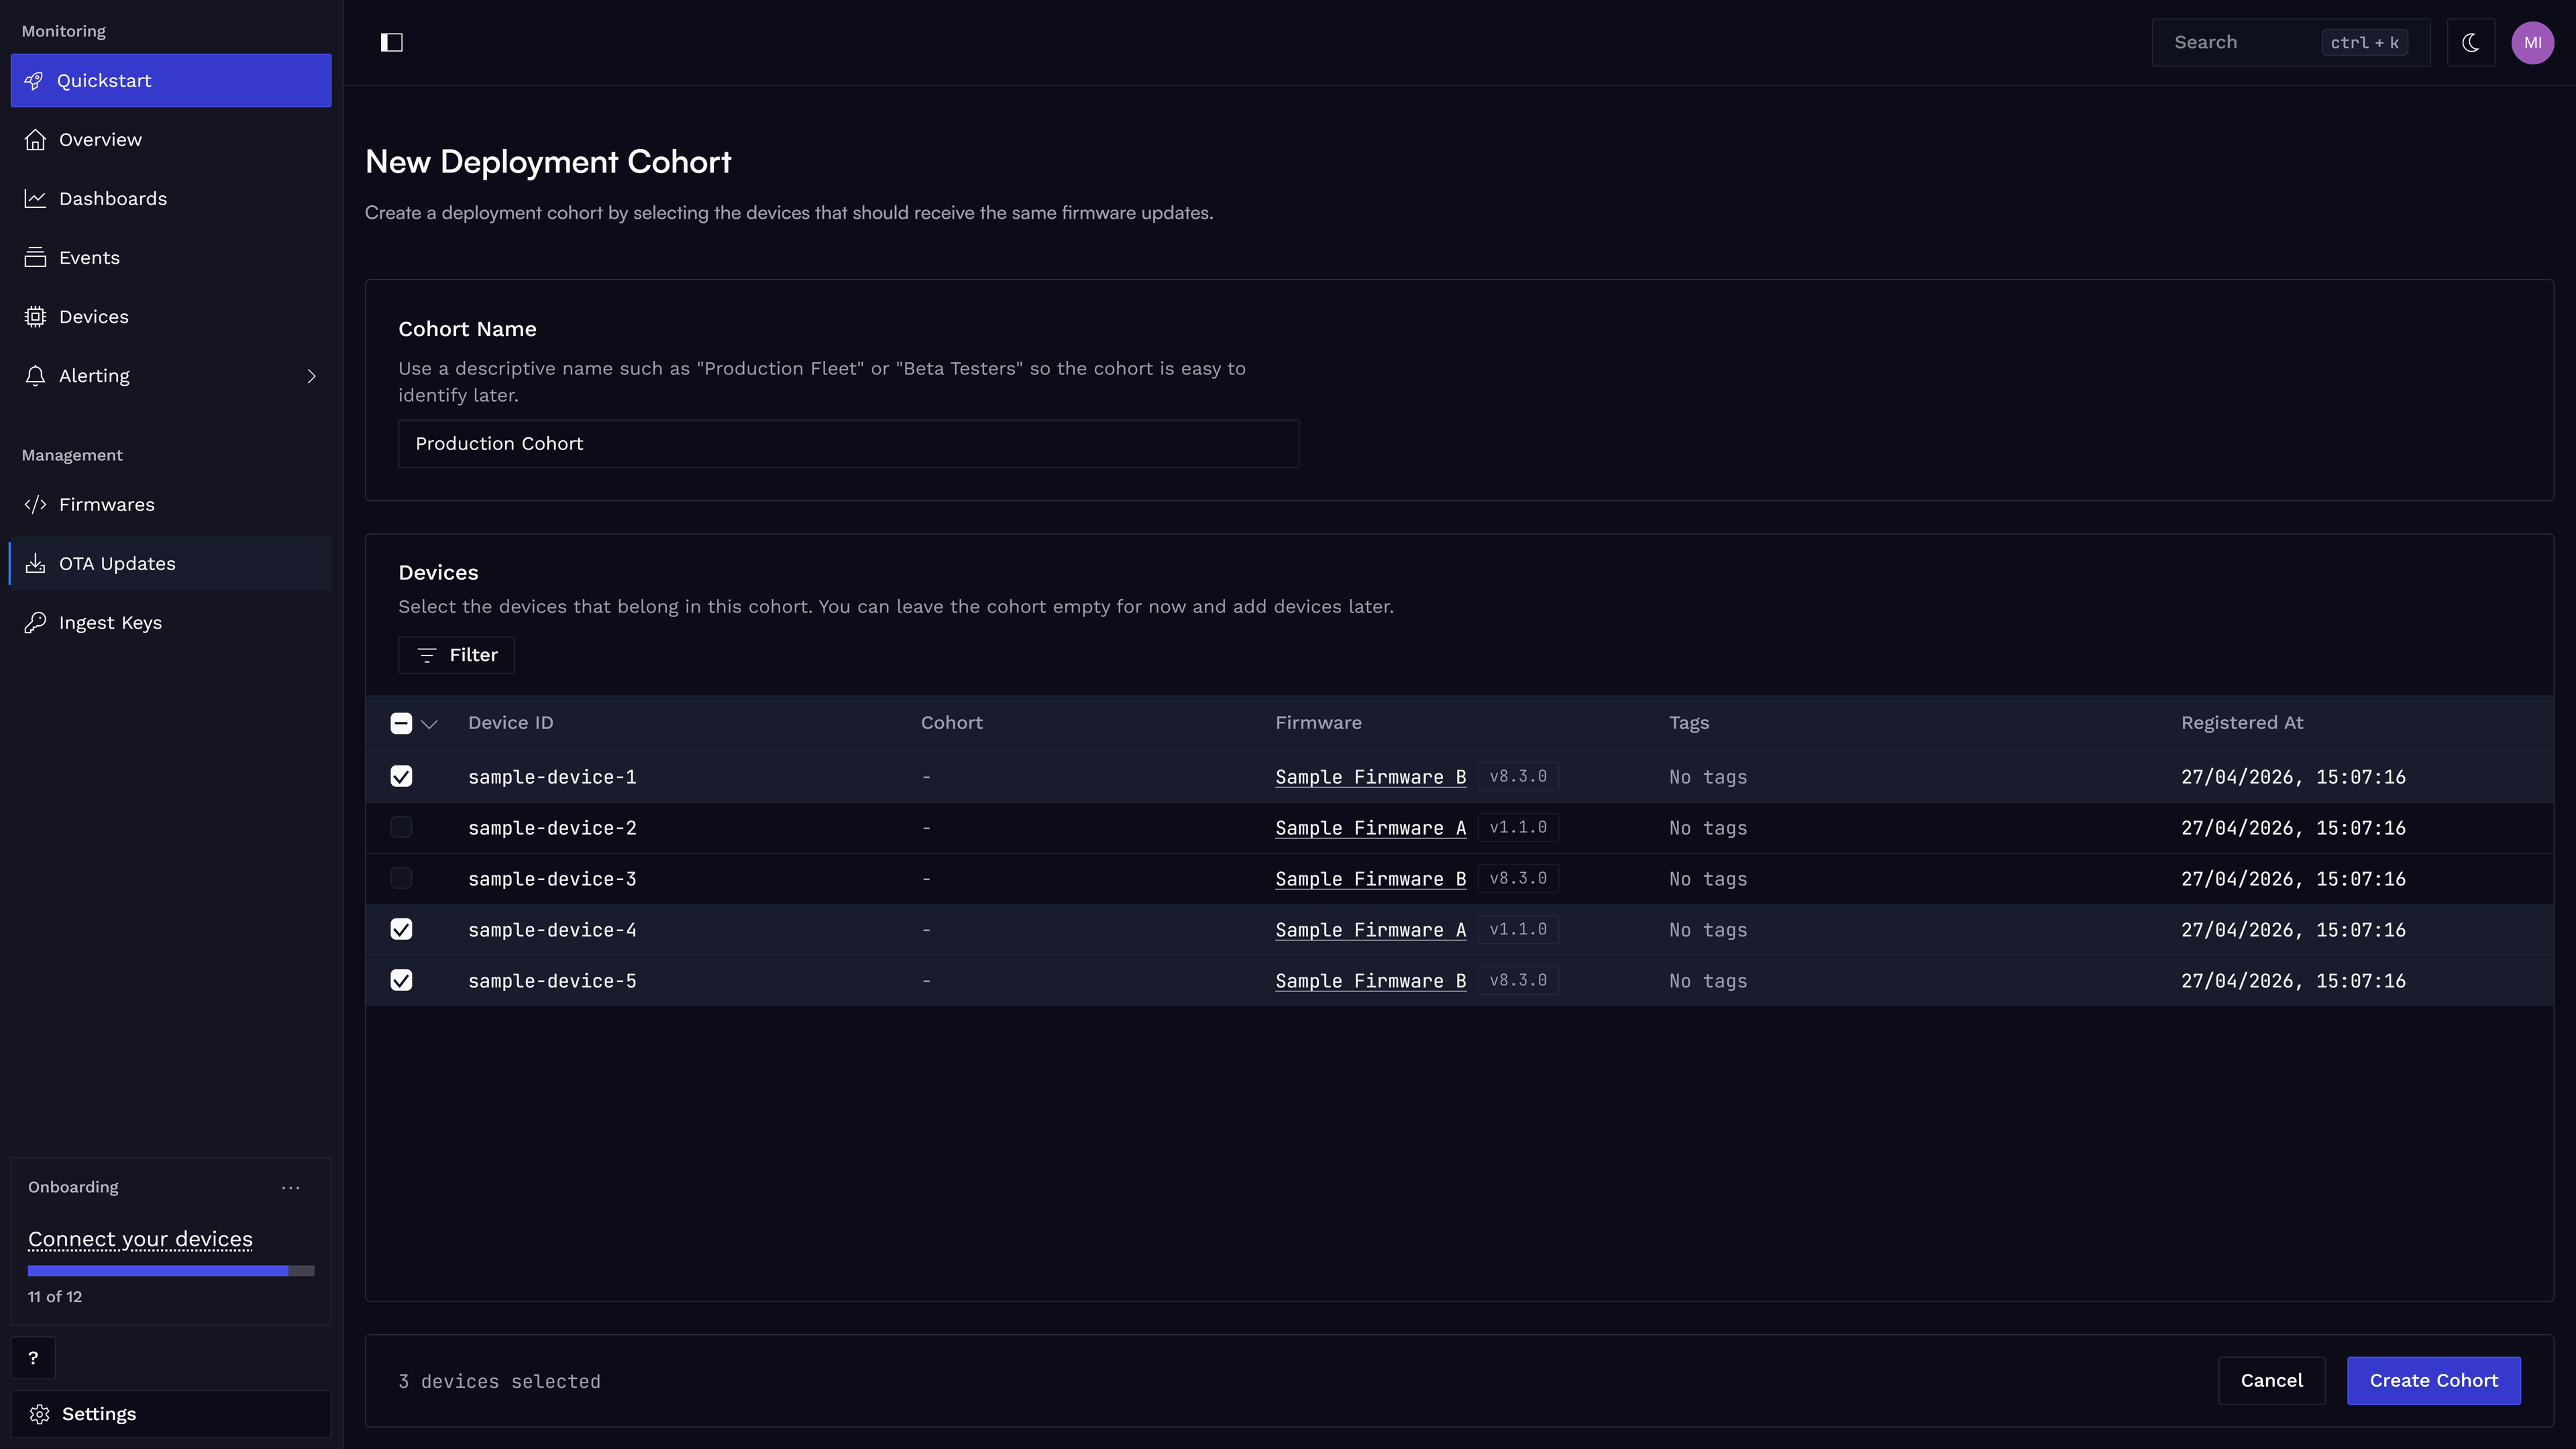Image resolution: width=2576 pixels, height=1449 pixels.
Task: Uncheck sample-device-5 checkbox
Action: tap(401, 981)
